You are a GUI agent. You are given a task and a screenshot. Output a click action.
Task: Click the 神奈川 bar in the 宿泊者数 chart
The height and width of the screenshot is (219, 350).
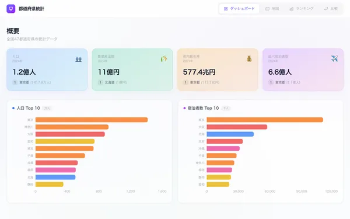tap(220, 163)
